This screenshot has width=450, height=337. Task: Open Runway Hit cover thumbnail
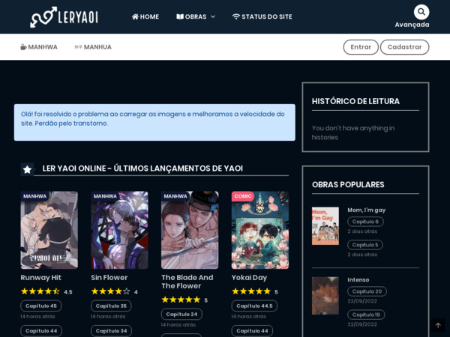pyautogui.click(x=49, y=230)
